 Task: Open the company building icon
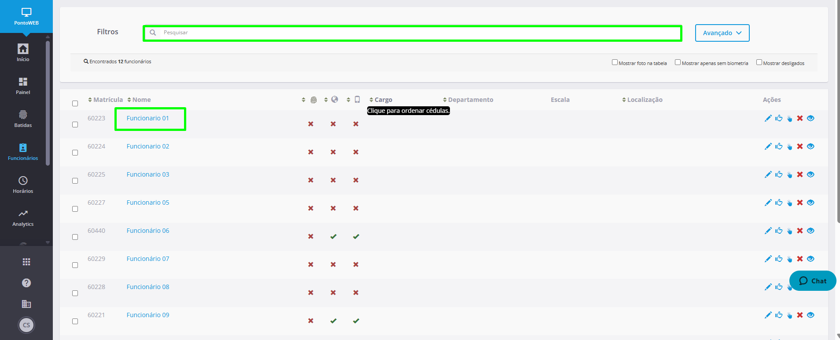pos(26,304)
